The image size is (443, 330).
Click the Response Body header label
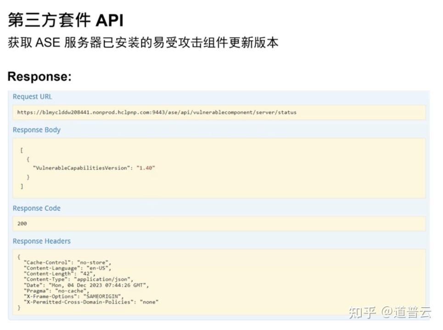pyautogui.click(x=36, y=130)
